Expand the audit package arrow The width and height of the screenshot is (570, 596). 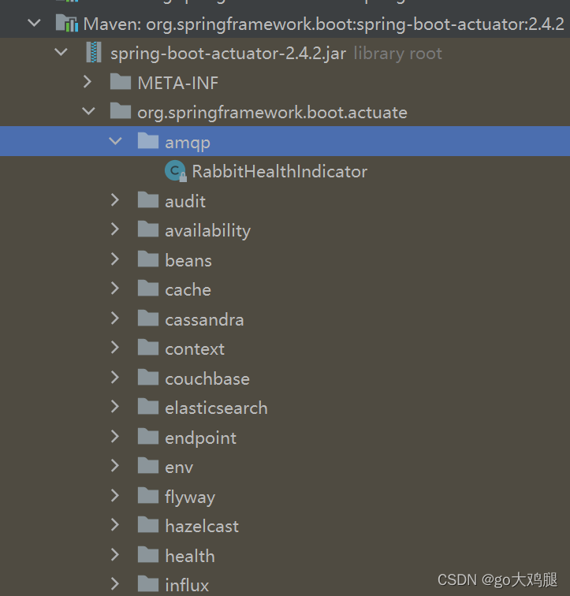115,200
